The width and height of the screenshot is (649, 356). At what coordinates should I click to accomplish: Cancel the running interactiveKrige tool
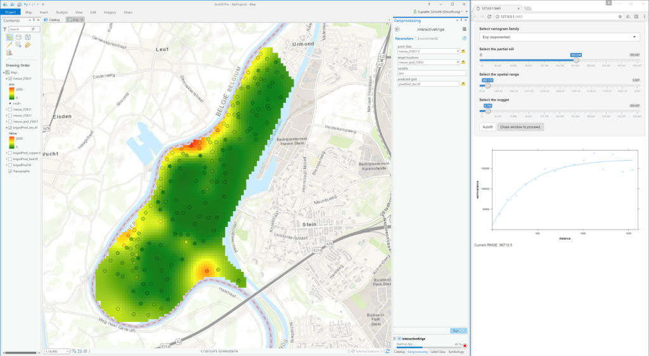click(465, 346)
